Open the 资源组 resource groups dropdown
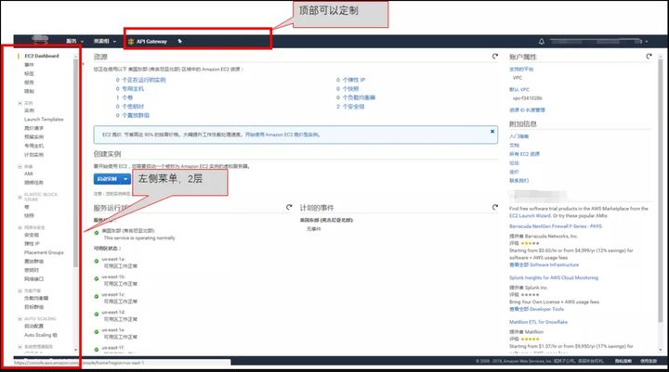This screenshot has height=372, width=669. pyautogui.click(x=104, y=42)
